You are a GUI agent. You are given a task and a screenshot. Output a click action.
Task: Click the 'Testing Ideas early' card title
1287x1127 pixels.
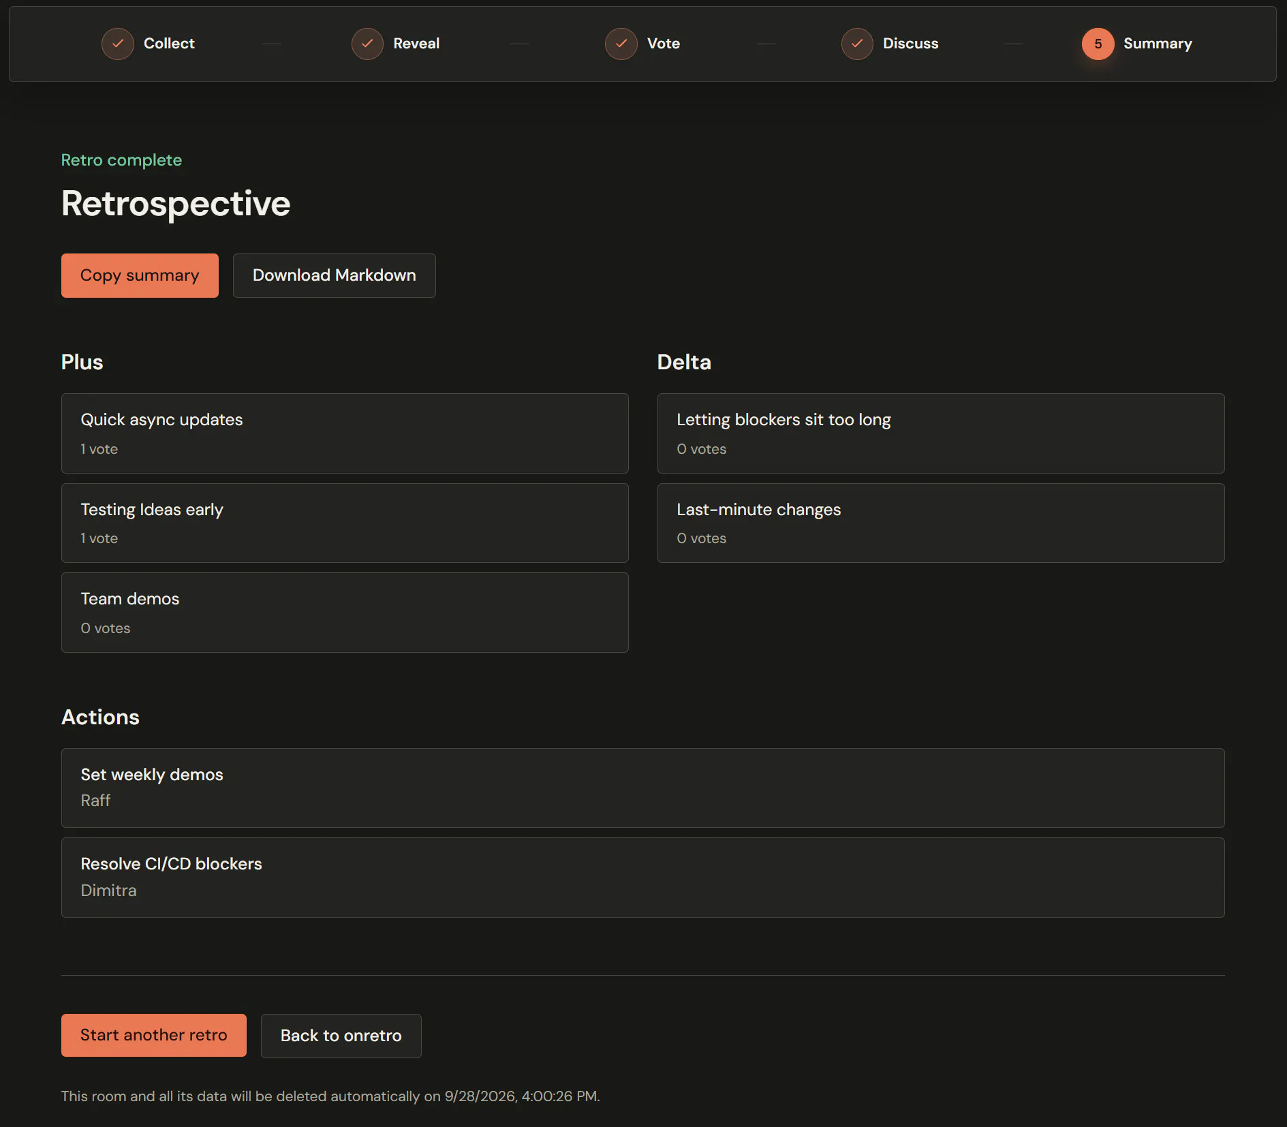152,510
